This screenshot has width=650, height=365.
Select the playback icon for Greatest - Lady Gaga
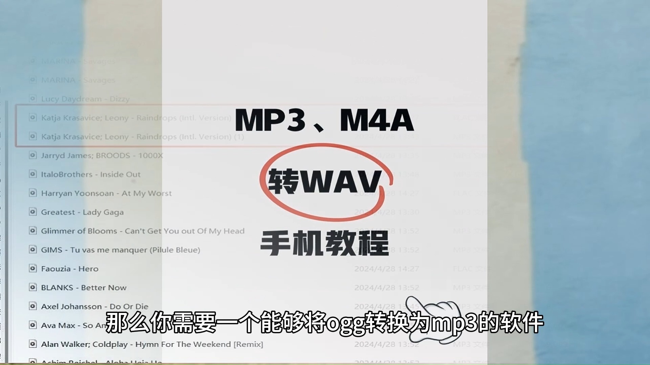(32, 211)
